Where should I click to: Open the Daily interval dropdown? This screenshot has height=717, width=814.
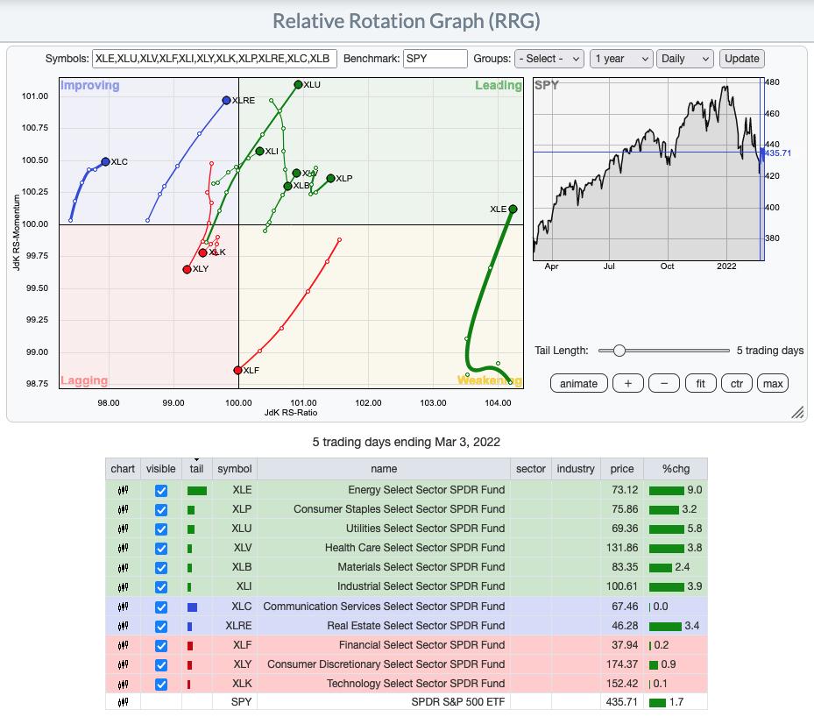[x=685, y=59]
